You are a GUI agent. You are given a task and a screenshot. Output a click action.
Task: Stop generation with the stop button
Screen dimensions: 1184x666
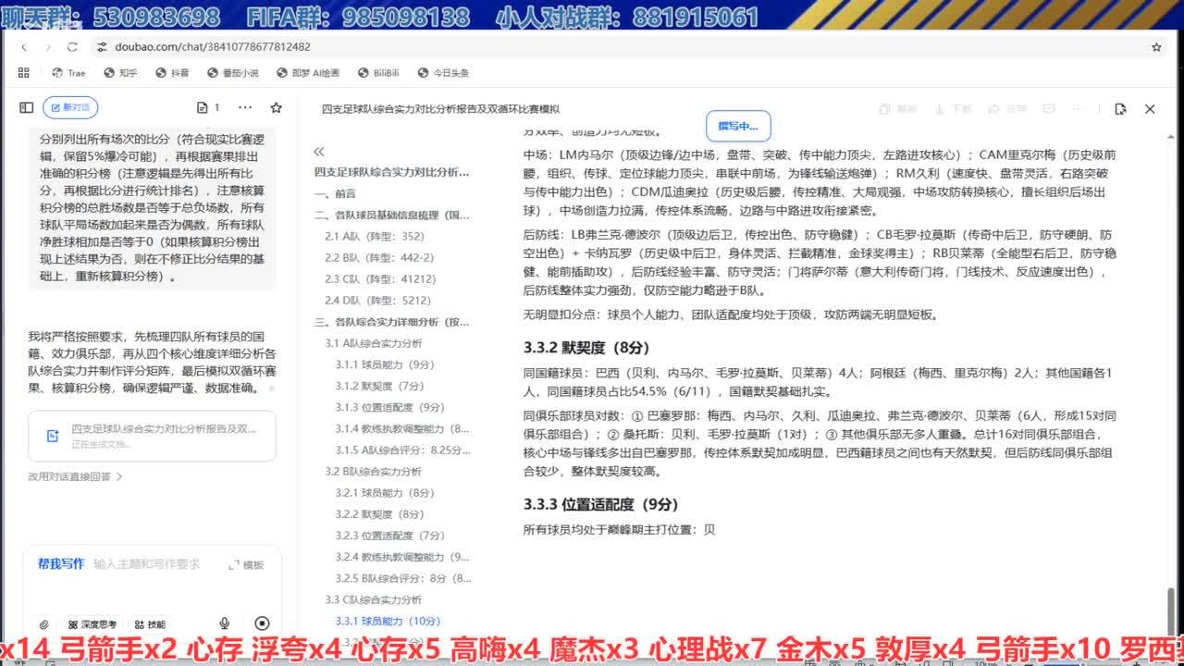click(x=262, y=624)
